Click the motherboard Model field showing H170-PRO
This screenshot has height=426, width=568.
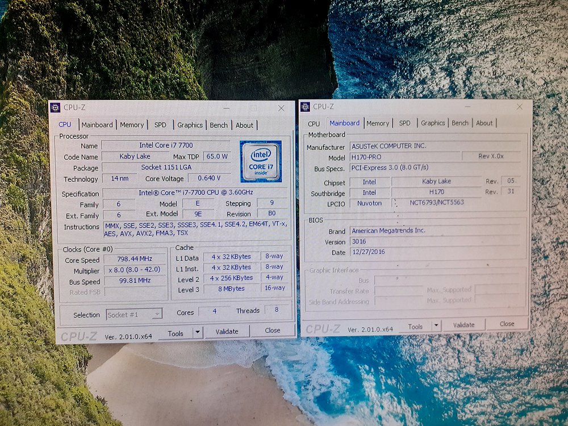(403, 157)
